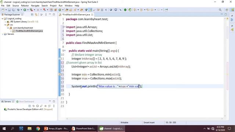Open the External Tools dropdown arrow
This screenshot has height=132, width=235.
pyautogui.click(x=34, y=10)
